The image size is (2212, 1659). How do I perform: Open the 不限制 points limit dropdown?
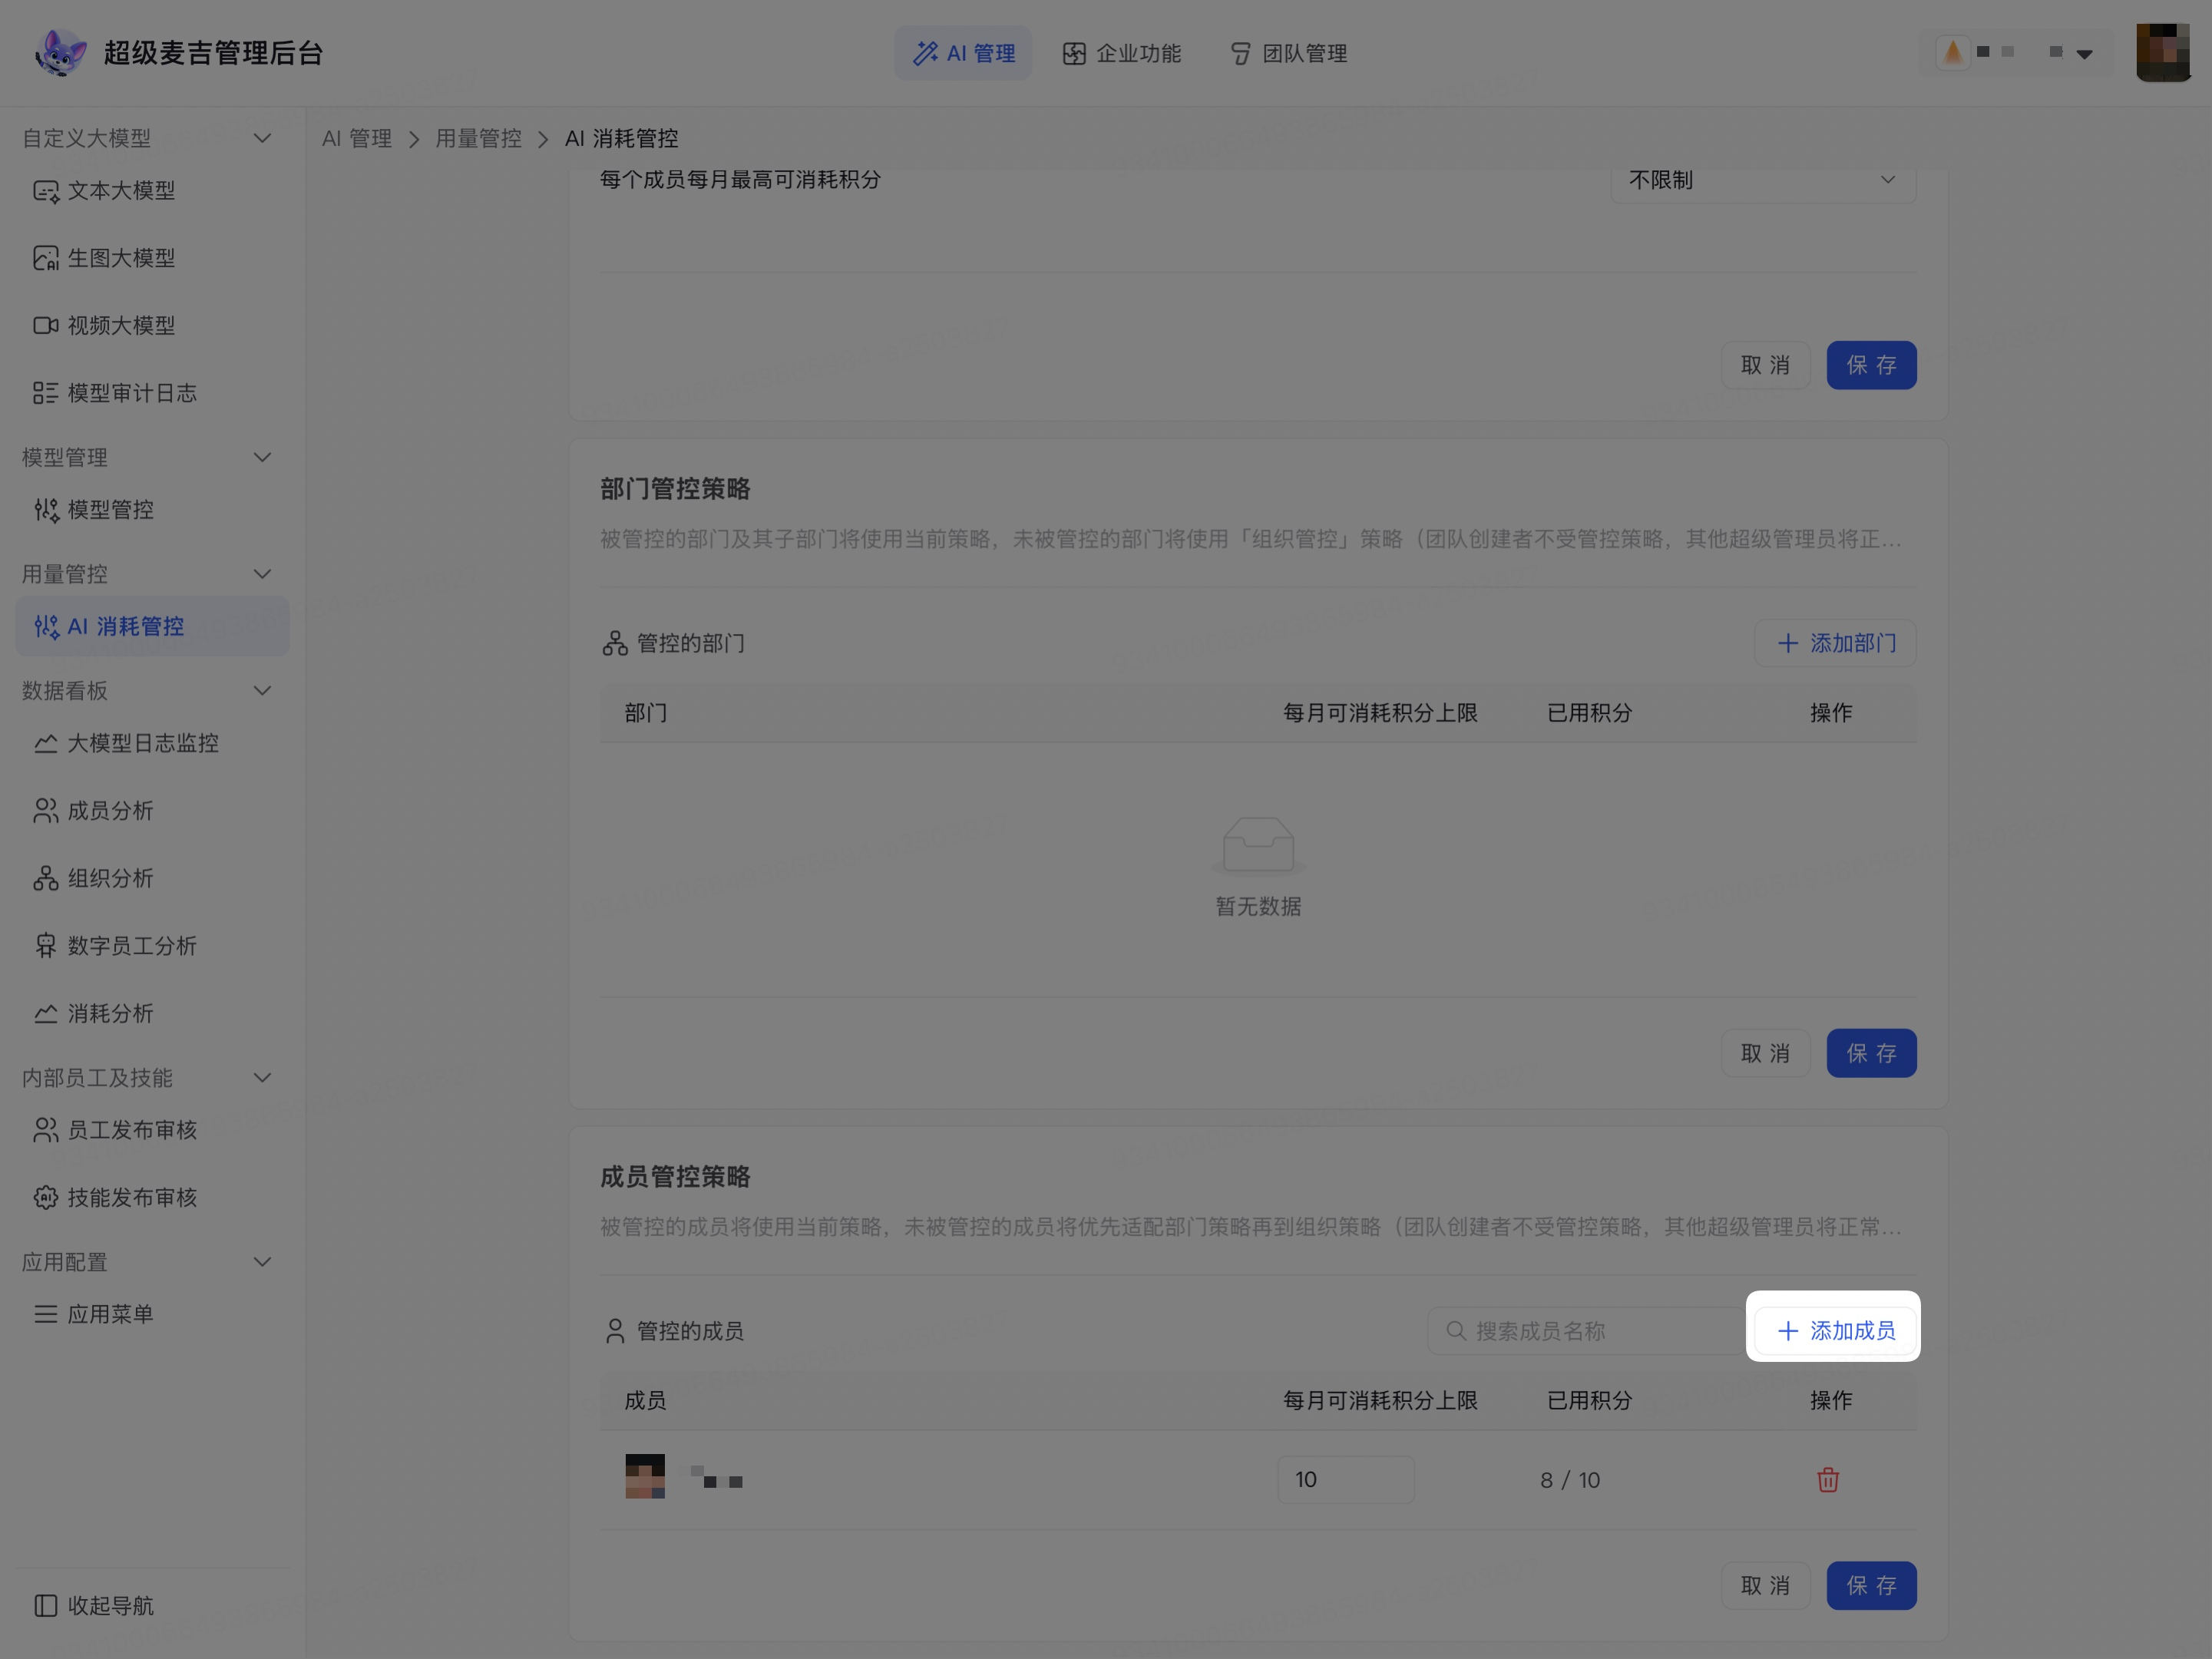(1763, 180)
